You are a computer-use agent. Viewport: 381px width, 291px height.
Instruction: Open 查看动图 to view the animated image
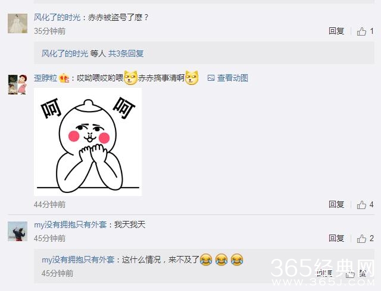click(x=233, y=78)
